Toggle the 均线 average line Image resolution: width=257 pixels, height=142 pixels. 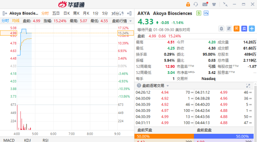(16, 21)
